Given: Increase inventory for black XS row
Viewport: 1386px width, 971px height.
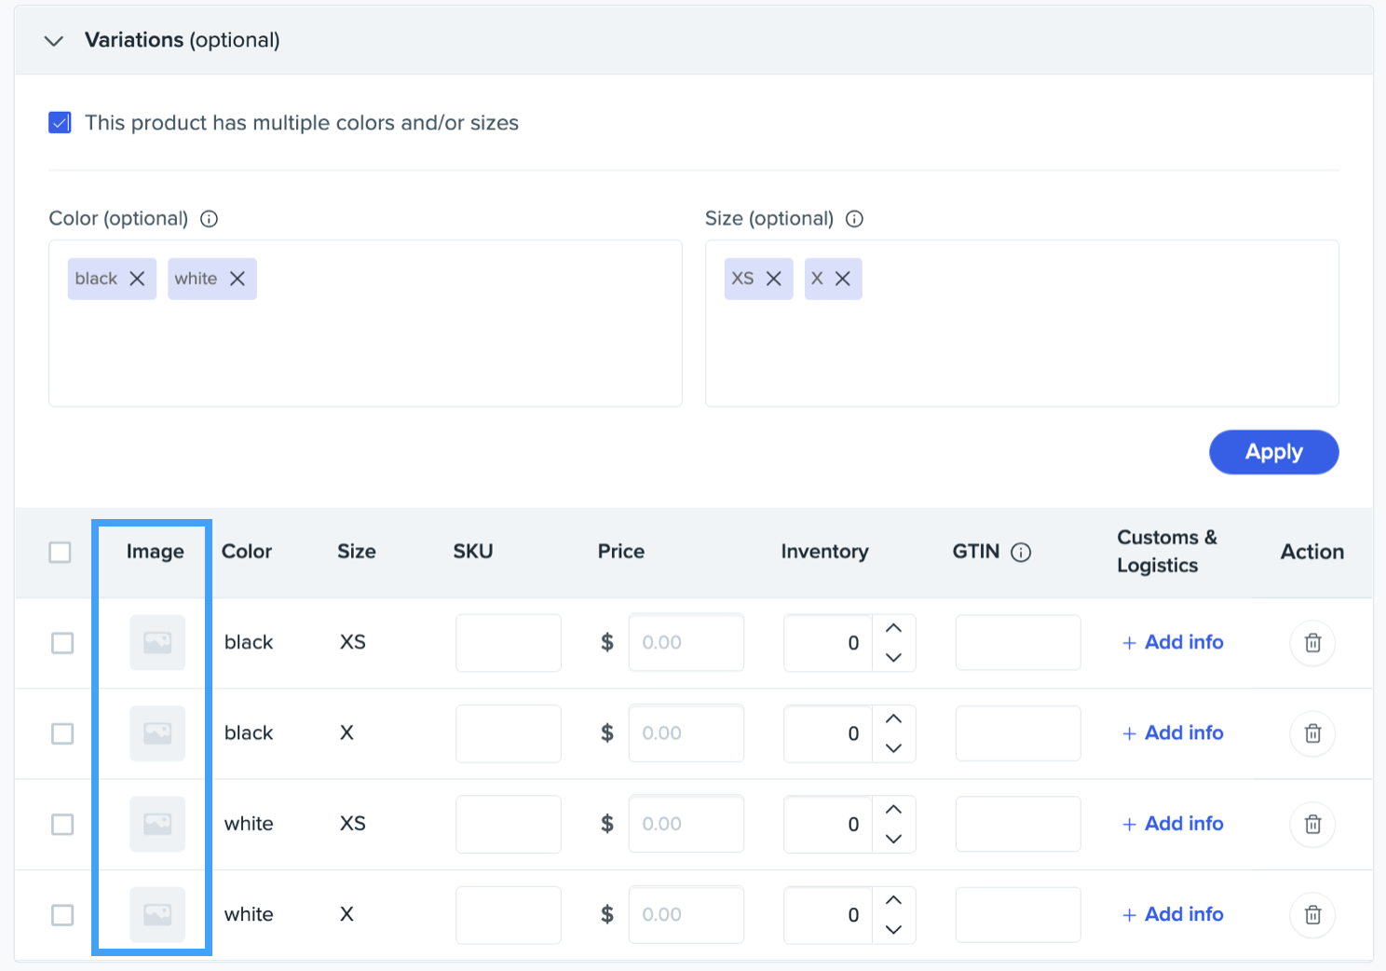Looking at the screenshot, I should tap(893, 629).
